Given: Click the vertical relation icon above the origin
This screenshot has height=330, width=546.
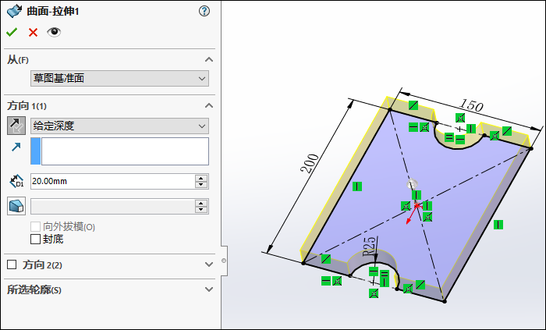Looking at the screenshot, I should point(417,195).
